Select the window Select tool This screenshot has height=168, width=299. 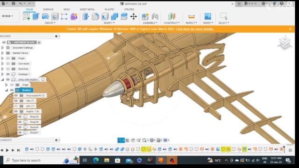224,16
